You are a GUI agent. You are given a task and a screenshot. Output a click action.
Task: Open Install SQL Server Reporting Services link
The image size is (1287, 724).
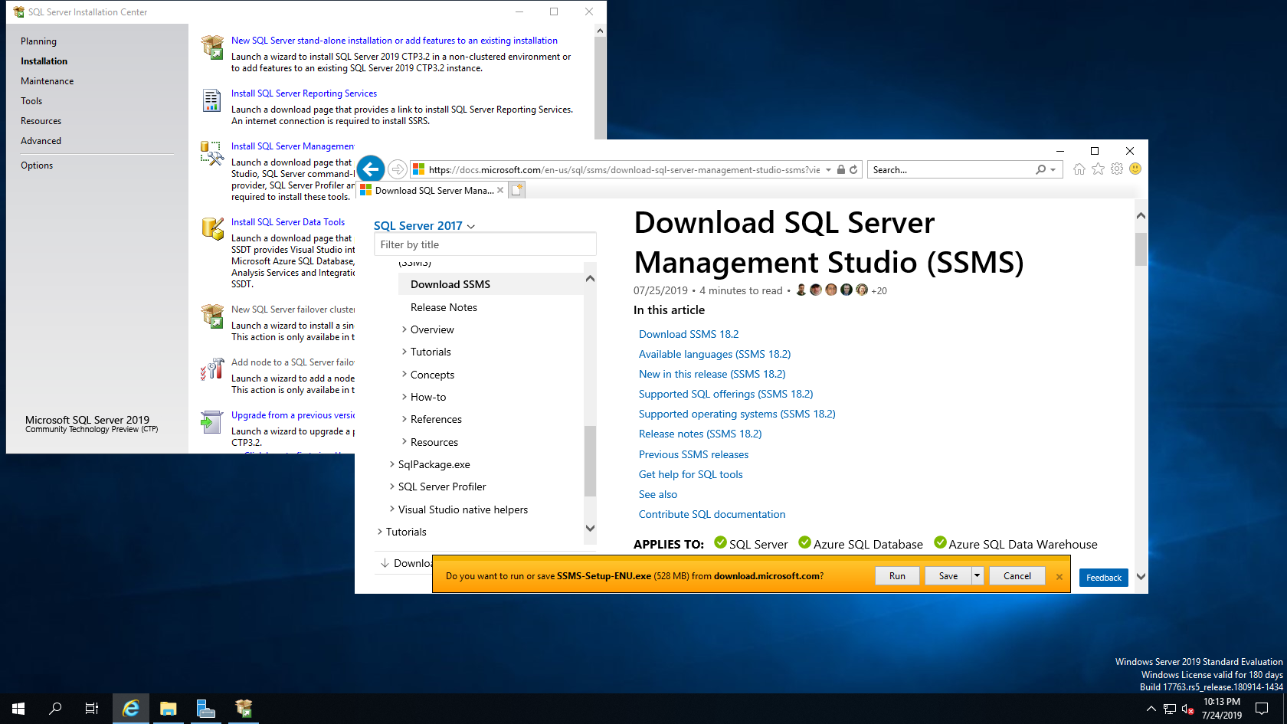pyautogui.click(x=304, y=93)
